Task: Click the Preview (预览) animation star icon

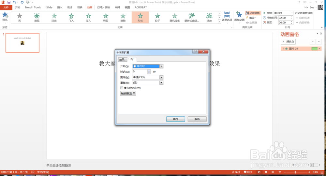Action: click(5, 15)
